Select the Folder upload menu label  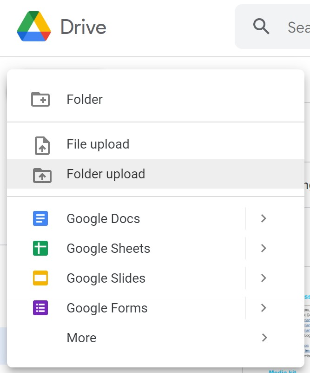(x=106, y=174)
